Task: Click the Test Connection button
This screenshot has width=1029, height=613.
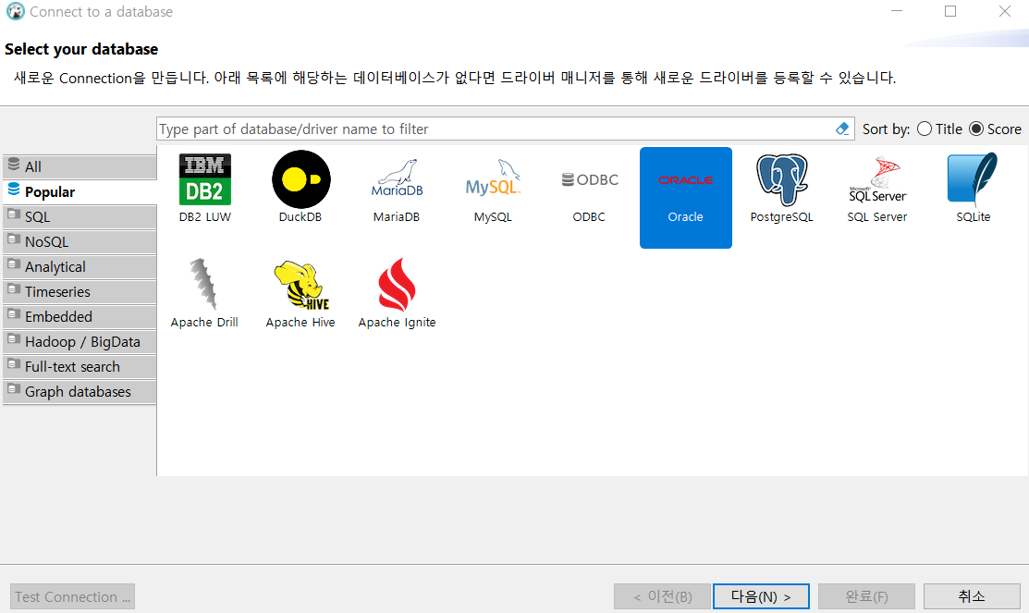Action: 72,596
